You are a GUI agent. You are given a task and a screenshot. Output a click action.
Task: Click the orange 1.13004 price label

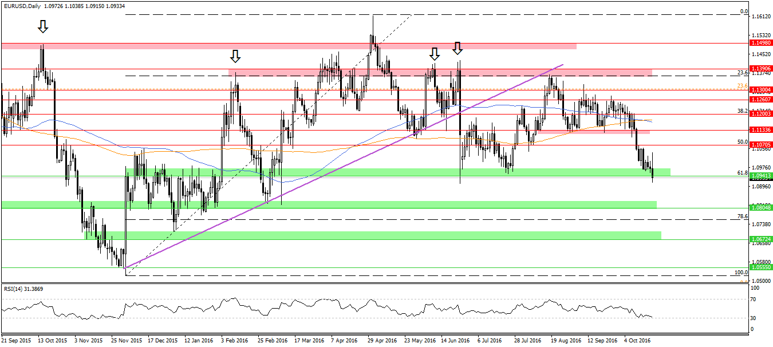(762, 90)
